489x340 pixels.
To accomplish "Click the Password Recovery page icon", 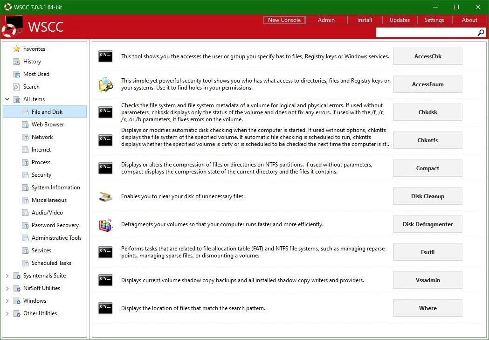I will [25, 225].
